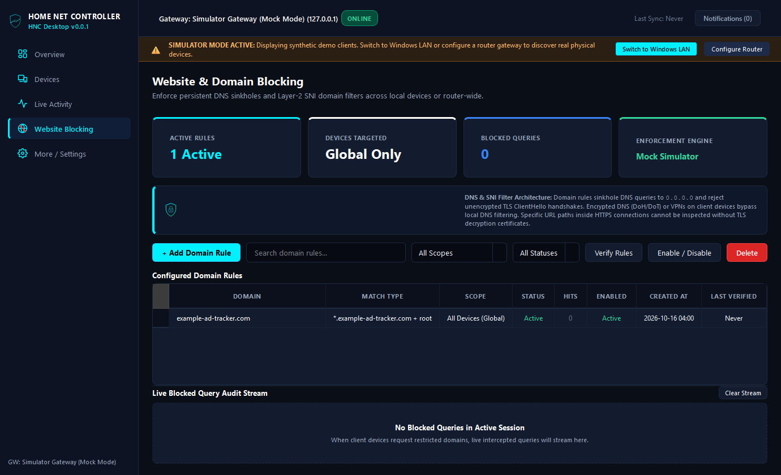
Task: Click the ONLINE gateway status badge
Action: pyautogui.click(x=359, y=19)
